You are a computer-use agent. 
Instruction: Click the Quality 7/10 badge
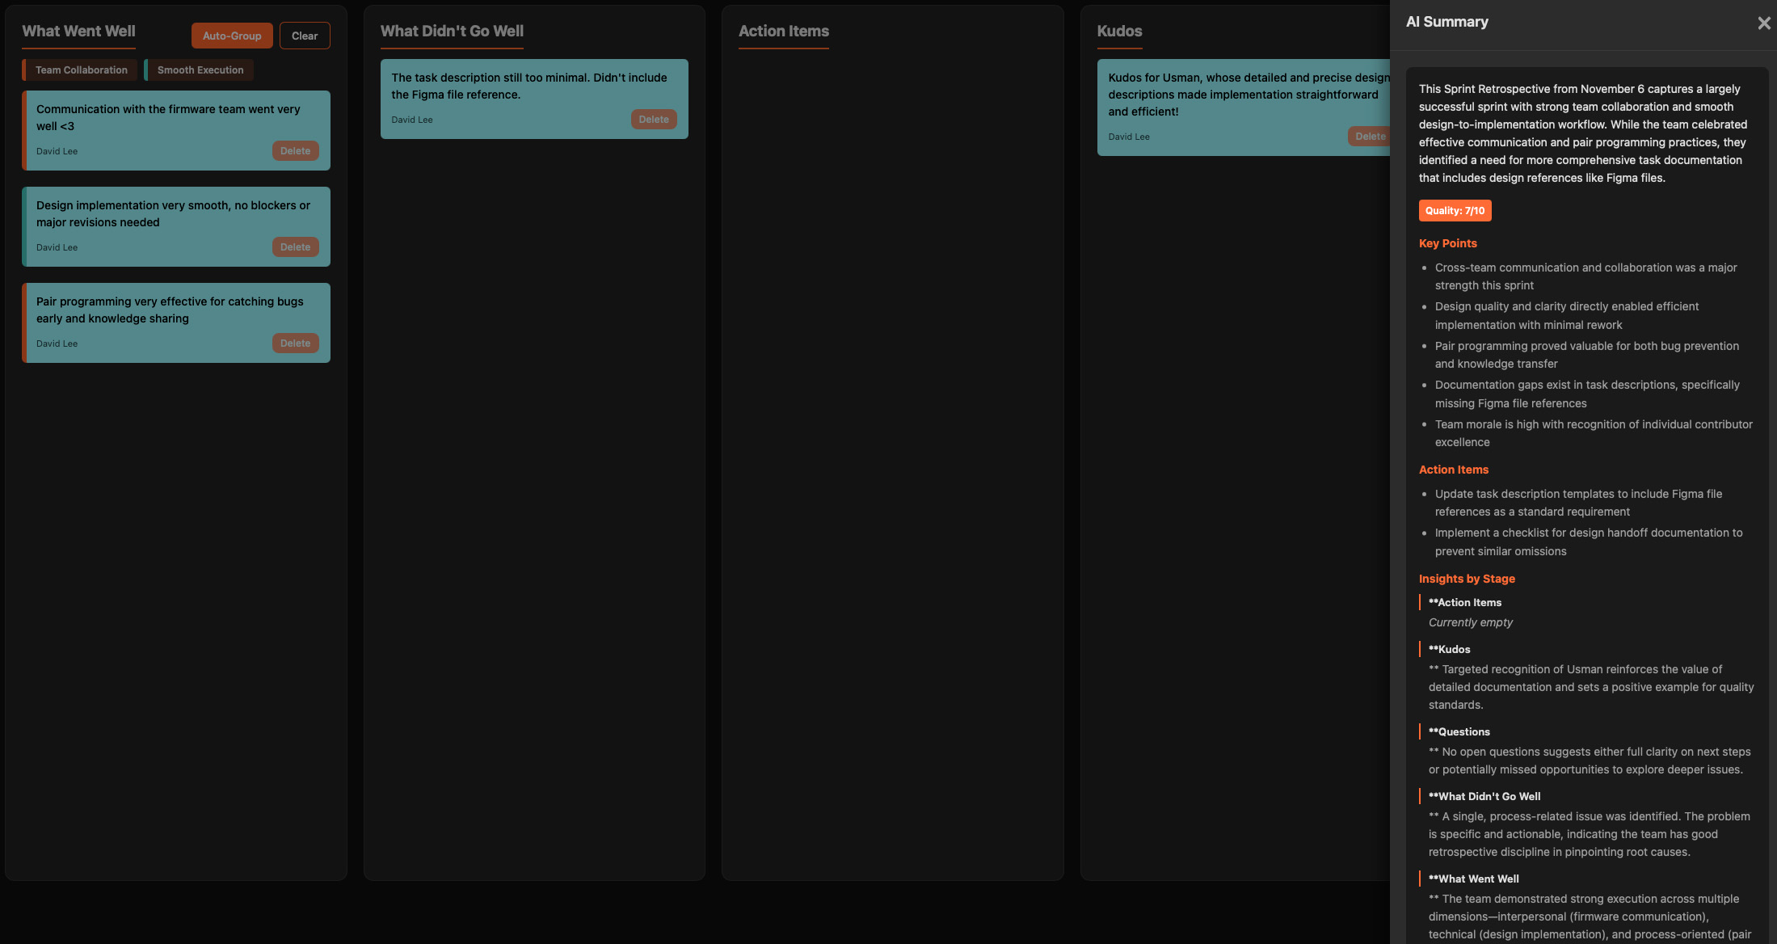tap(1455, 210)
